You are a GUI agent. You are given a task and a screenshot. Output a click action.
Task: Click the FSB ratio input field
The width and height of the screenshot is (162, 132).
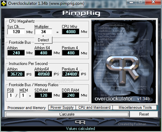coord(11,95)
